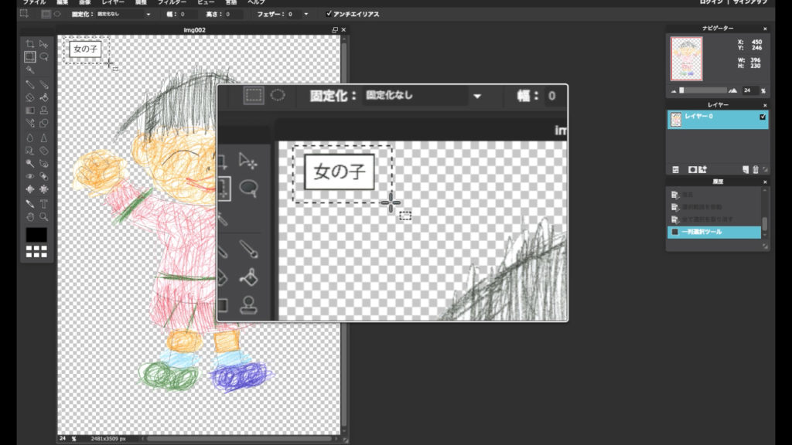
Task: Click the black foreground color swatch
Action: [x=36, y=234]
